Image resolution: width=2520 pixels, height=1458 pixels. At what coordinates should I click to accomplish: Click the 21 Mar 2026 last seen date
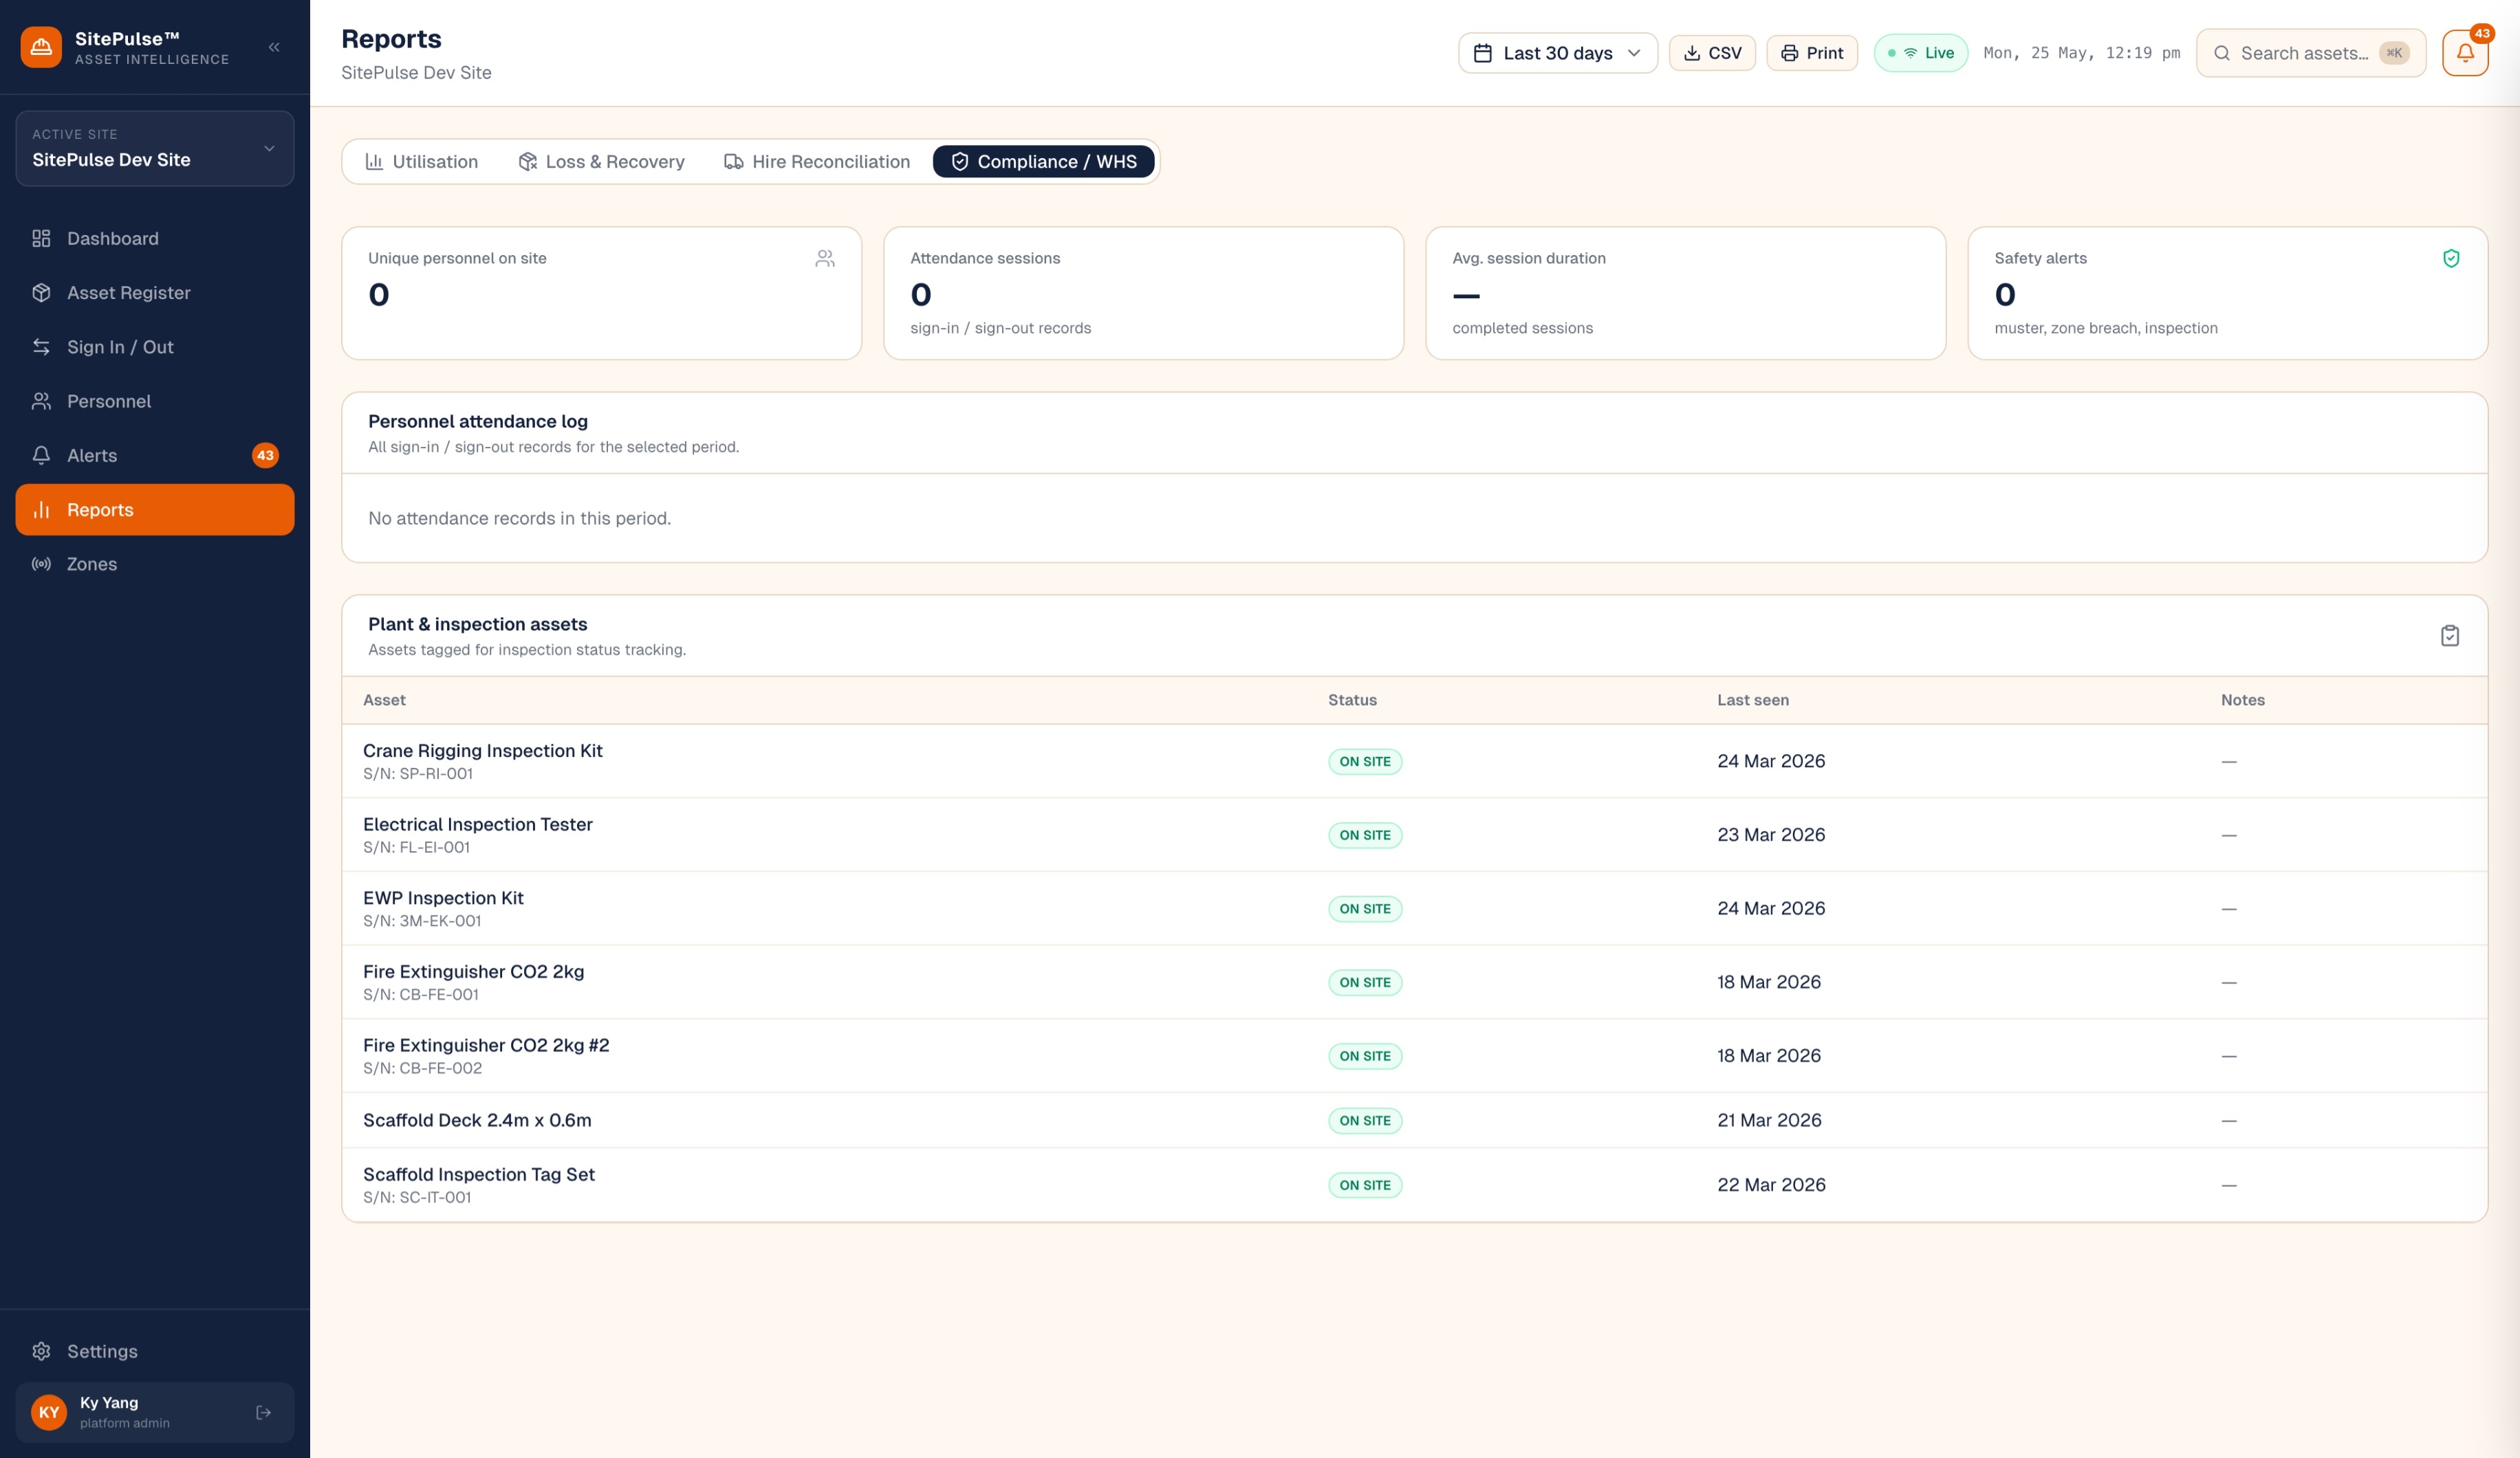pos(1769,1120)
